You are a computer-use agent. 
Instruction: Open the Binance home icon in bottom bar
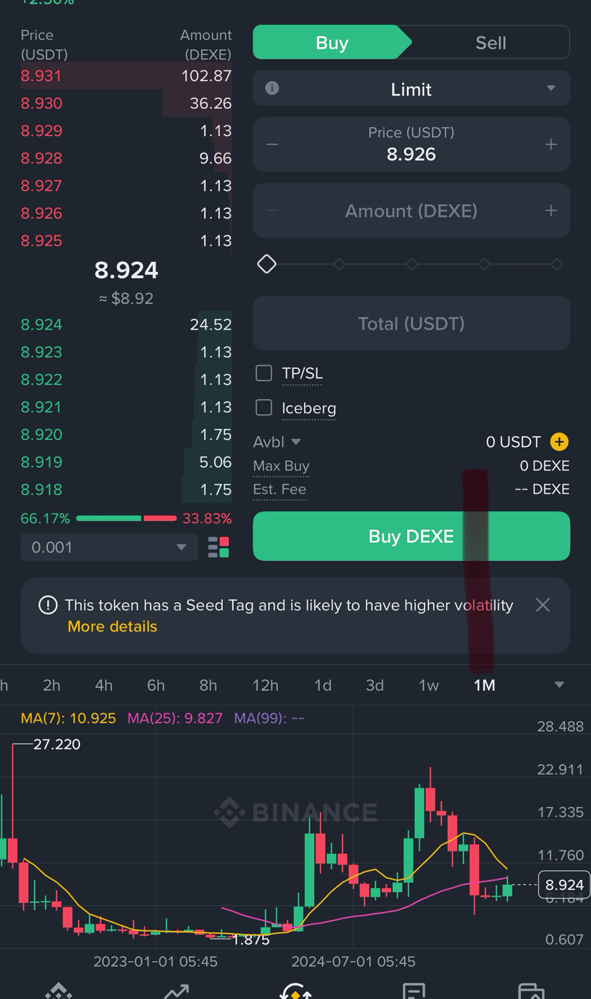coord(59,990)
